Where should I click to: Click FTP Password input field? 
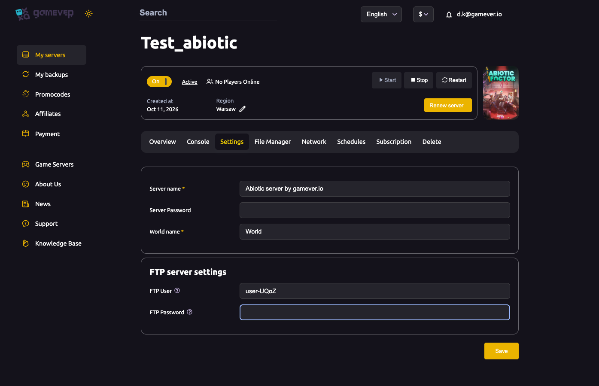[375, 312]
